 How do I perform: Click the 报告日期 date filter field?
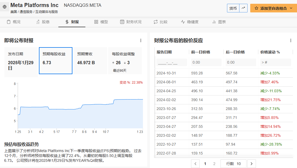(x=172, y=62)
